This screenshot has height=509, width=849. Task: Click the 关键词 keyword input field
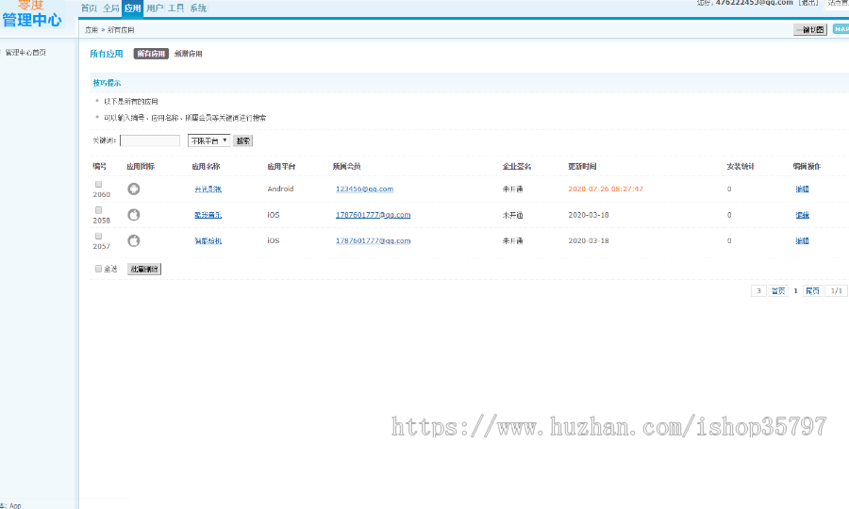(150, 140)
